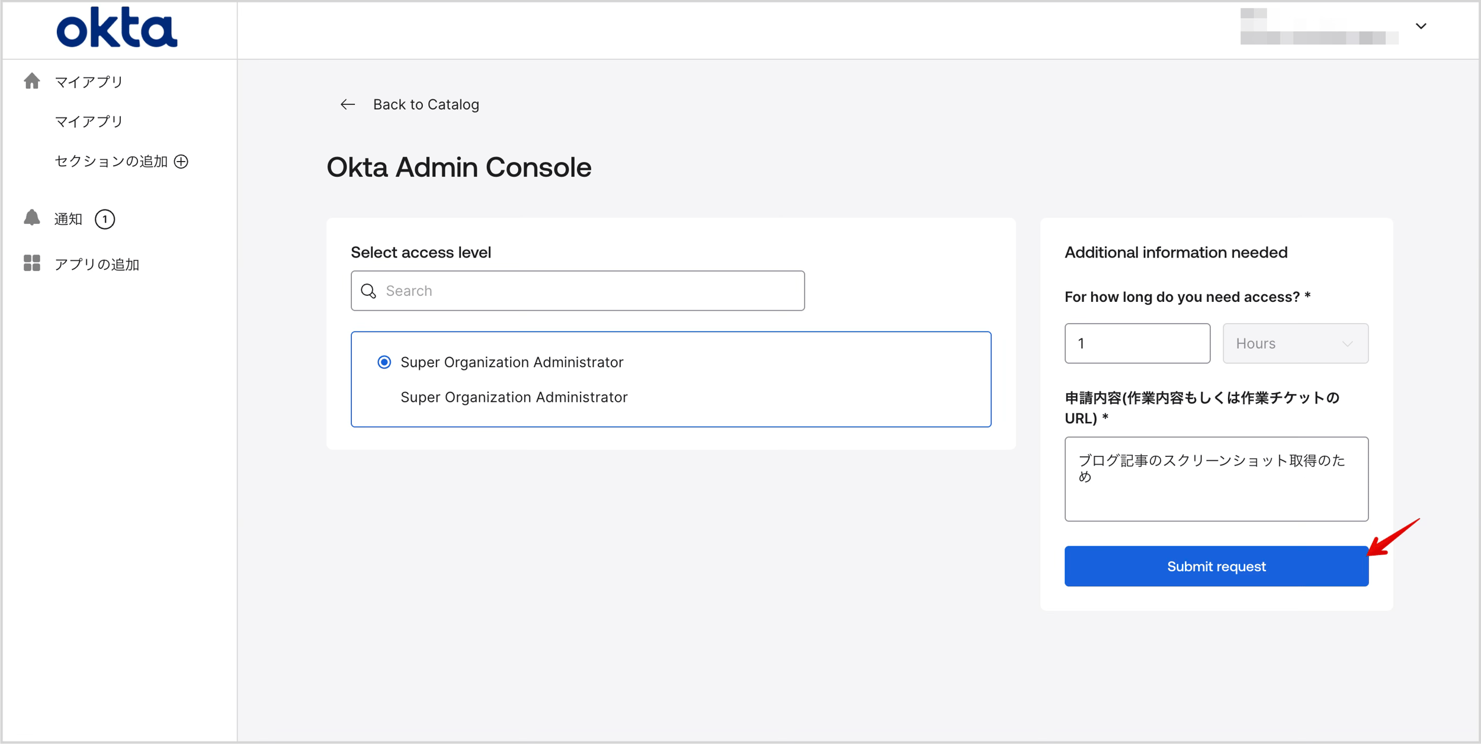Follow the Back to Catalog link
This screenshot has height=744, width=1481.
(x=427, y=104)
